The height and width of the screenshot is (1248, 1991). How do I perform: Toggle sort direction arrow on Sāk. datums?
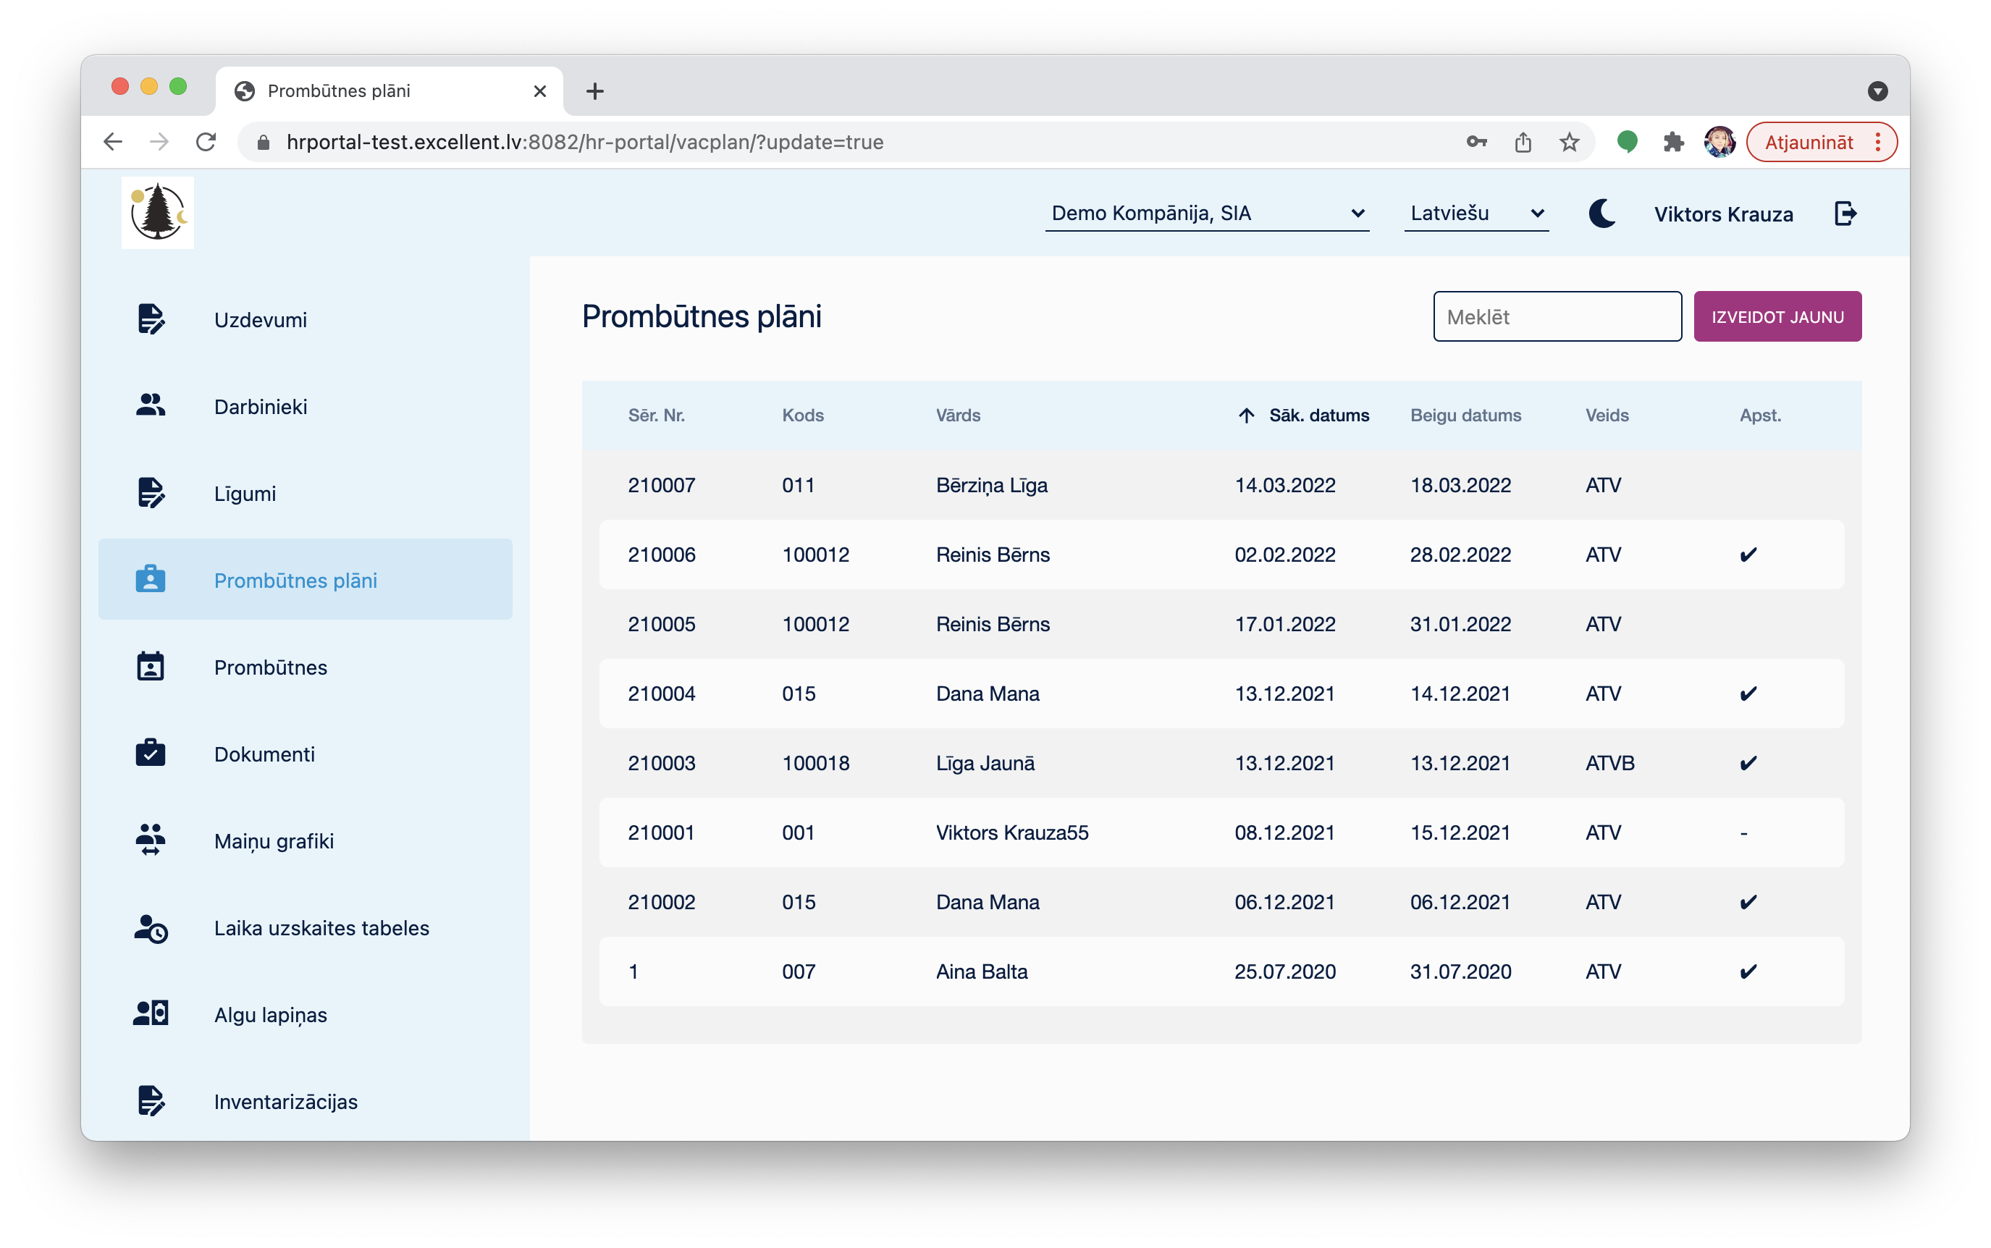[1247, 416]
